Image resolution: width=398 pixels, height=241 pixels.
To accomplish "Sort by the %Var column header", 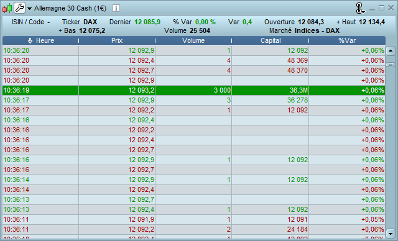I will (x=347, y=40).
